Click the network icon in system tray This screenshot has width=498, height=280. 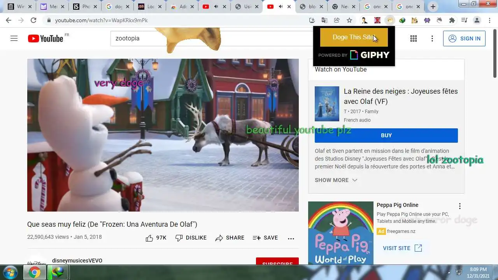(459, 273)
